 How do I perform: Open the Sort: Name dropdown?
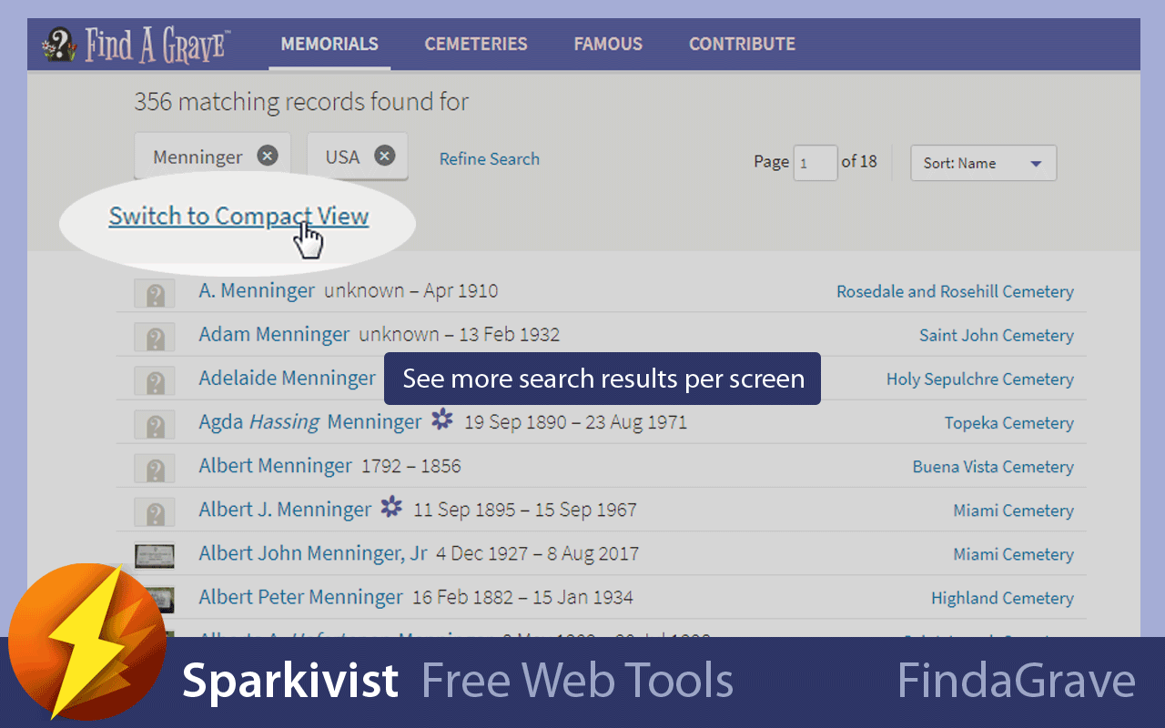984,163
